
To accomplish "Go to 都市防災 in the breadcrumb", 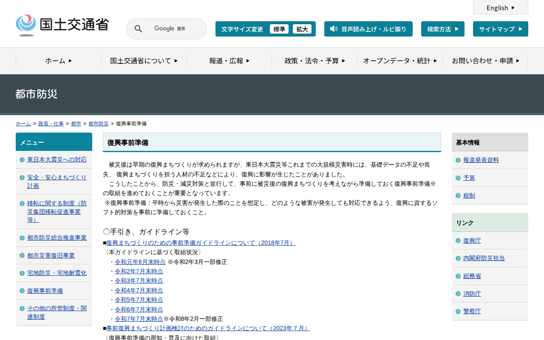I will pyautogui.click(x=99, y=124).
